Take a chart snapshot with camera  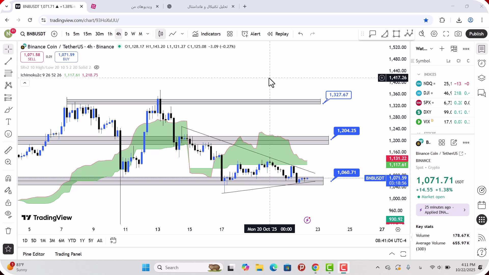click(458, 34)
